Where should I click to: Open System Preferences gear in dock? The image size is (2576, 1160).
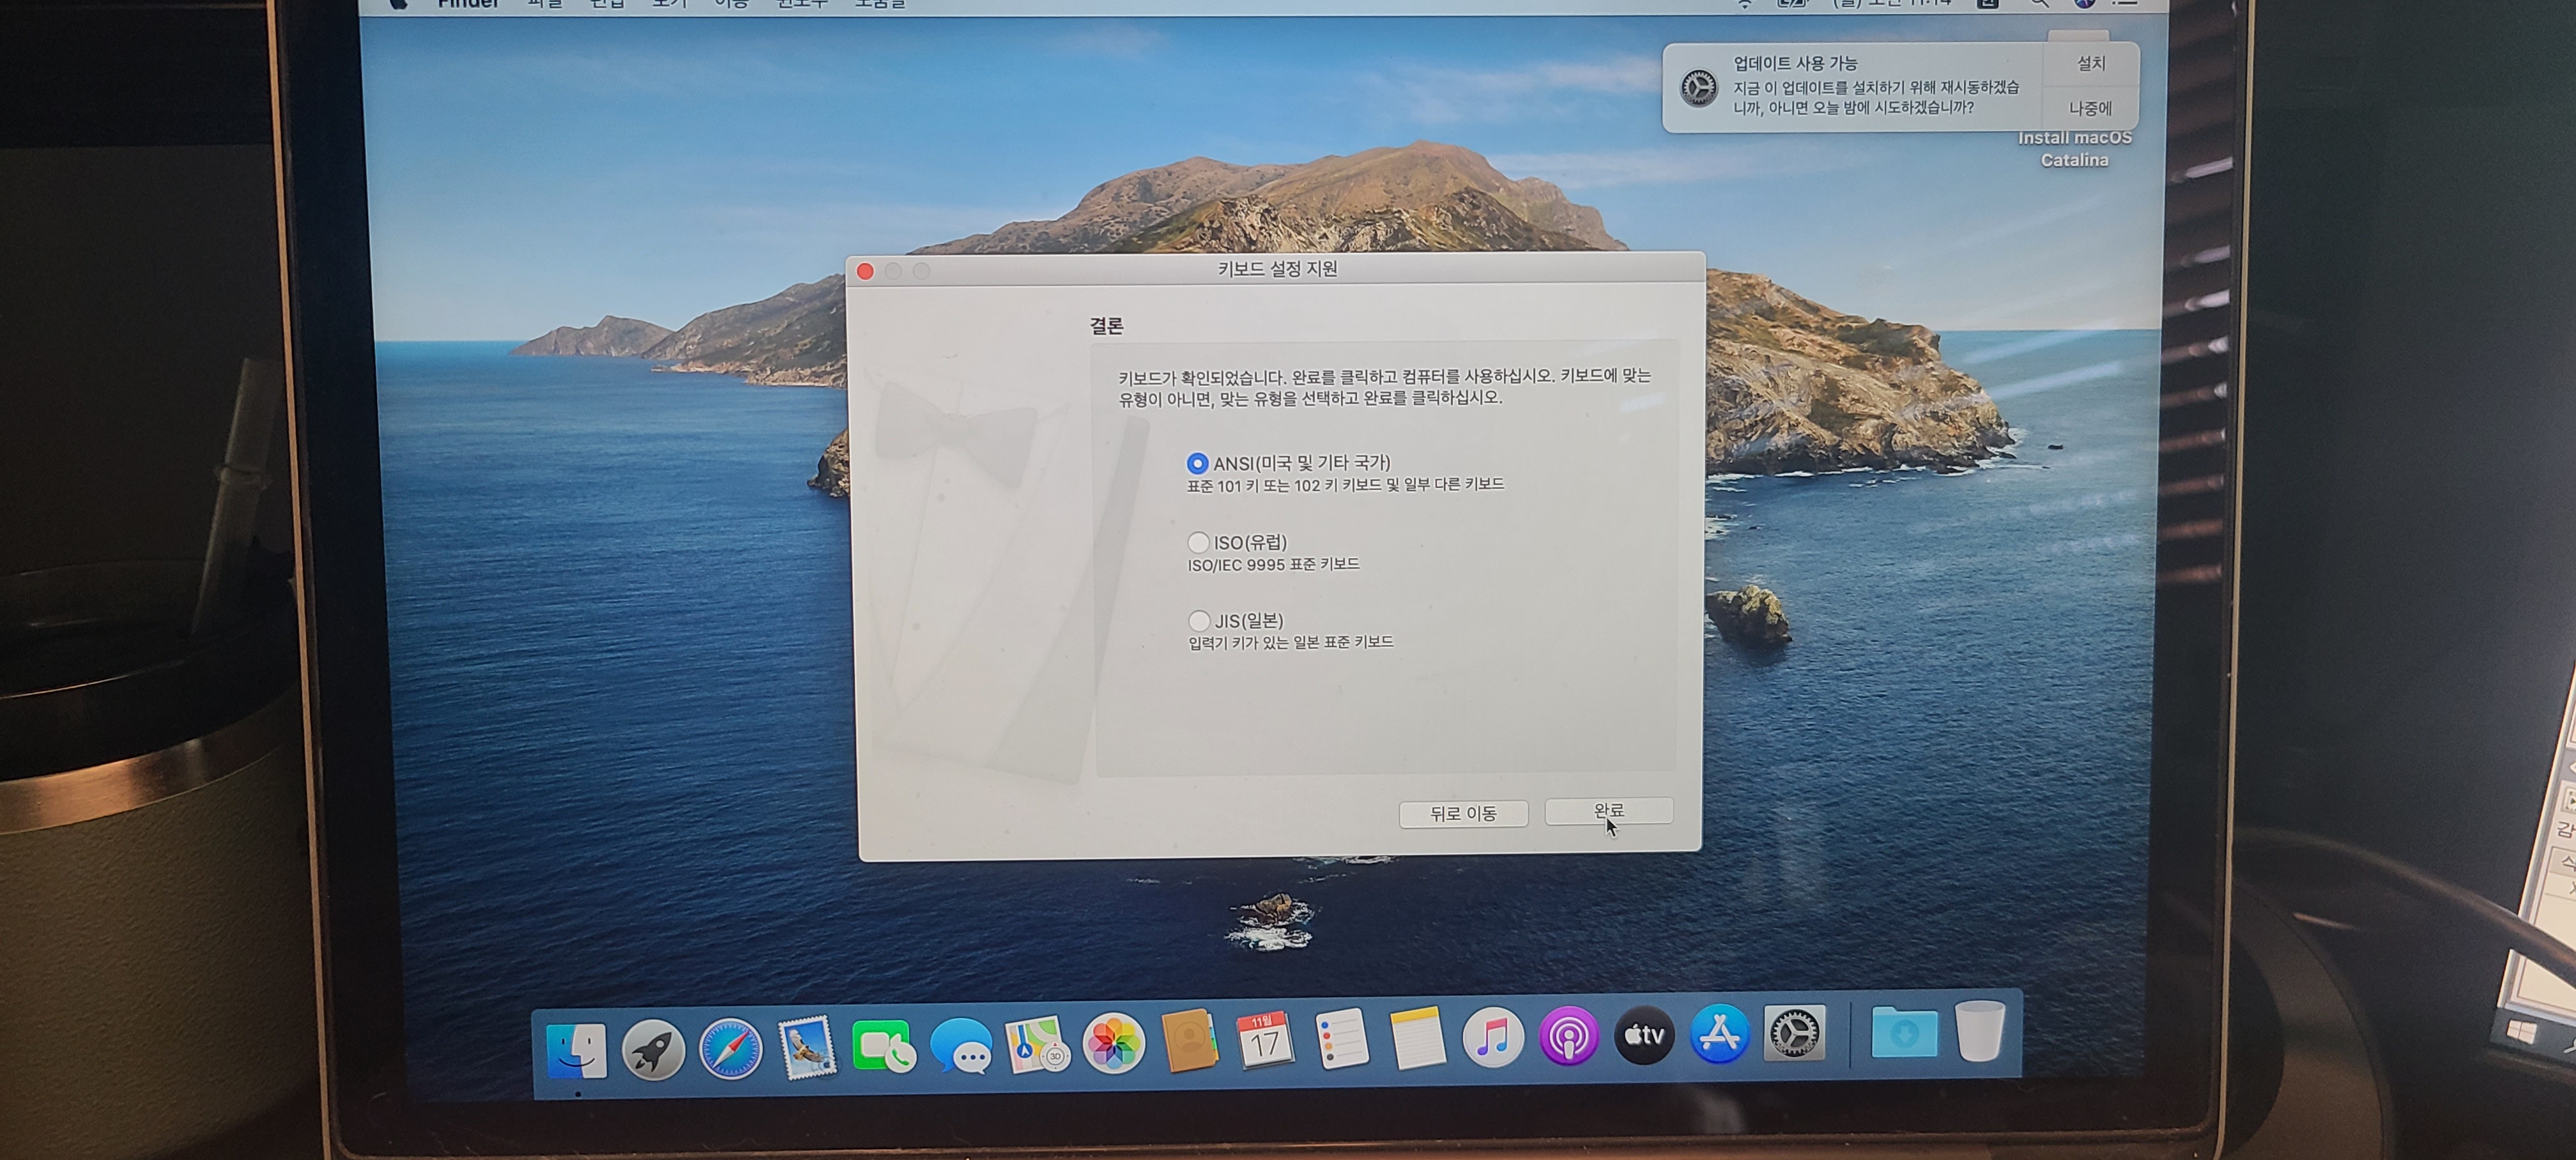pyautogui.click(x=1794, y=1033)
